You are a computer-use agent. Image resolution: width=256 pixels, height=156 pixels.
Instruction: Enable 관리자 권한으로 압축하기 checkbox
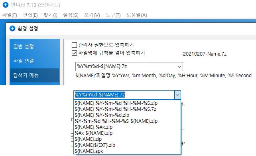point(74,45)
